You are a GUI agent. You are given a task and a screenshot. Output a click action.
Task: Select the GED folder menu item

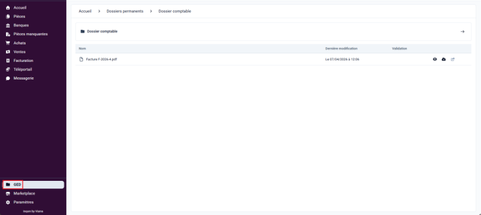(33, 185)
